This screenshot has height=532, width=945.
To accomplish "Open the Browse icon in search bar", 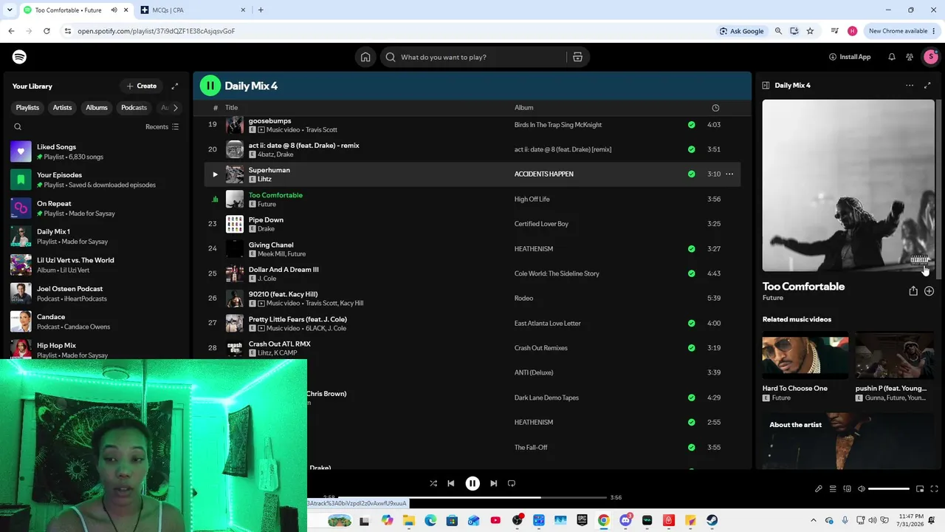I will [x=577, y=57].
